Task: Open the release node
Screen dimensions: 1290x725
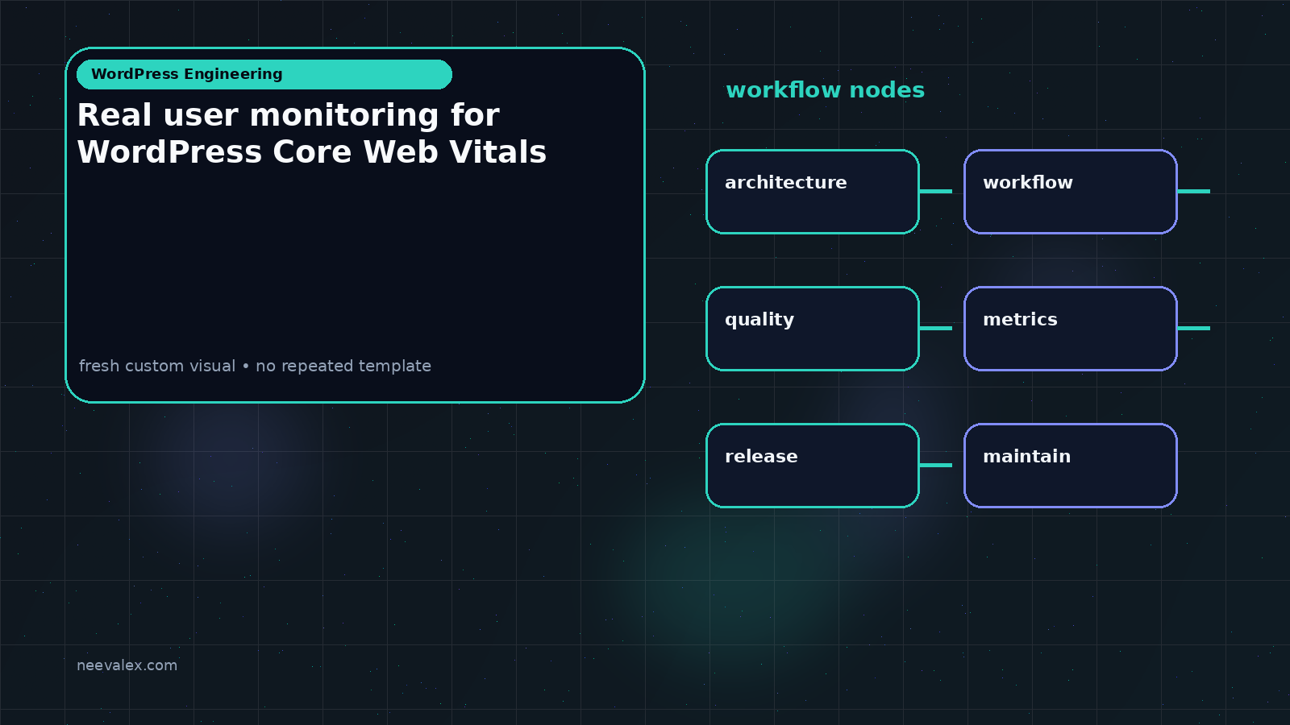Action: 813,466
